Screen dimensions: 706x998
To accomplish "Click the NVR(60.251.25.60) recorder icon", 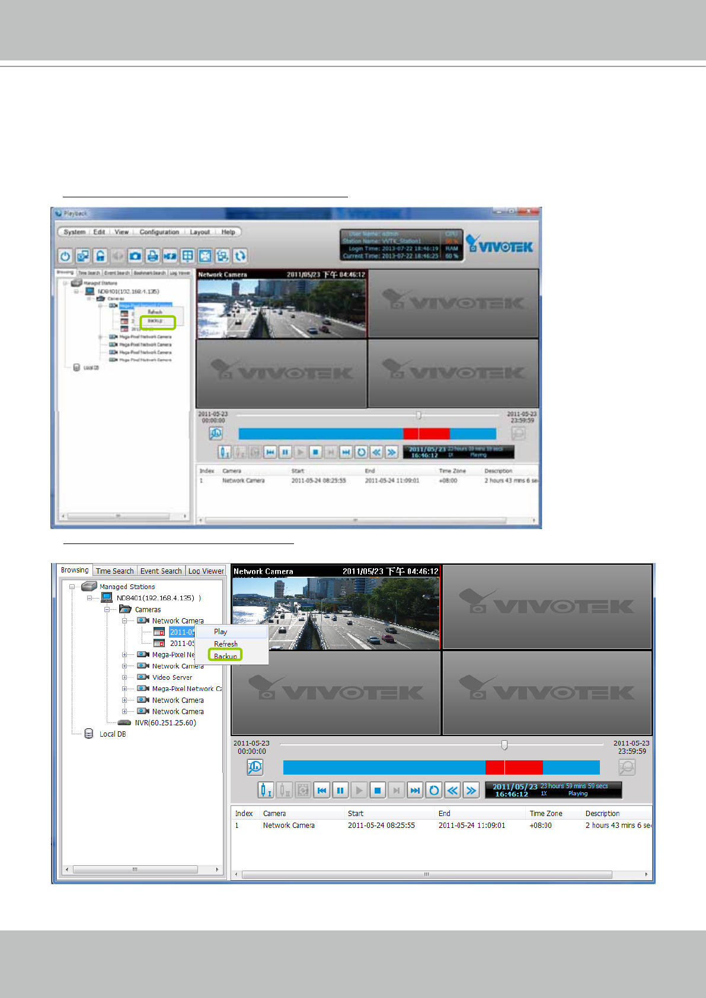I will [124, 722].
